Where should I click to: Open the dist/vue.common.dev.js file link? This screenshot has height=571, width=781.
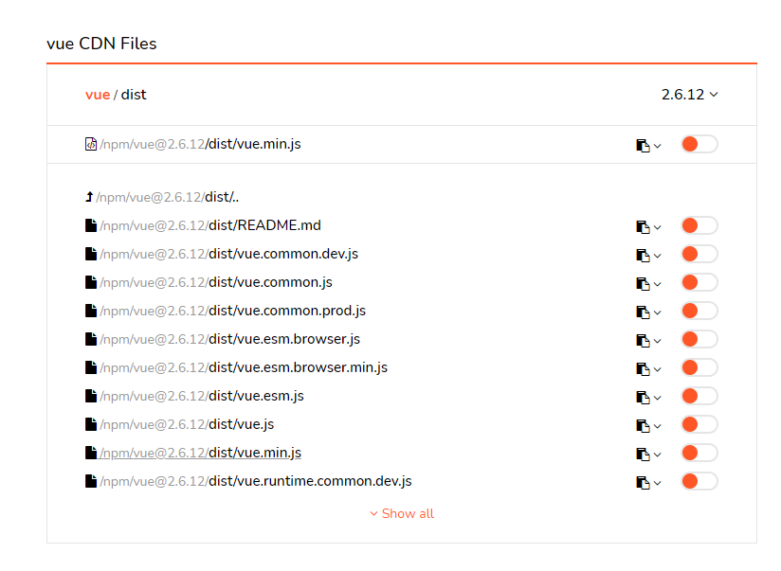282,254
